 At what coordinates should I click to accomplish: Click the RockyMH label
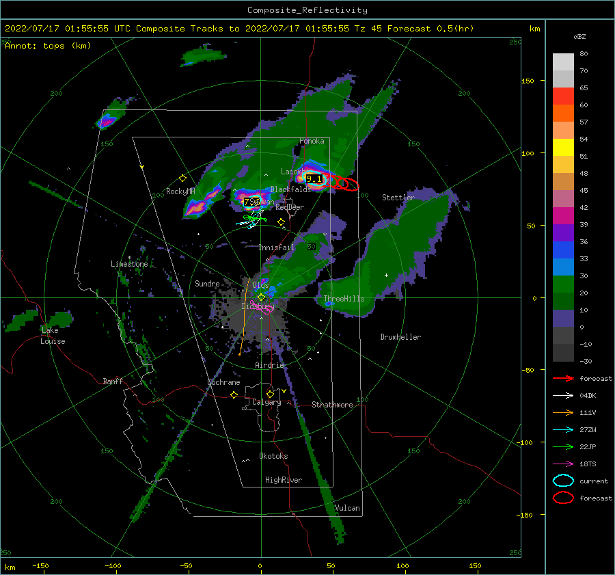pyautogui.click(x=180, y=191)
